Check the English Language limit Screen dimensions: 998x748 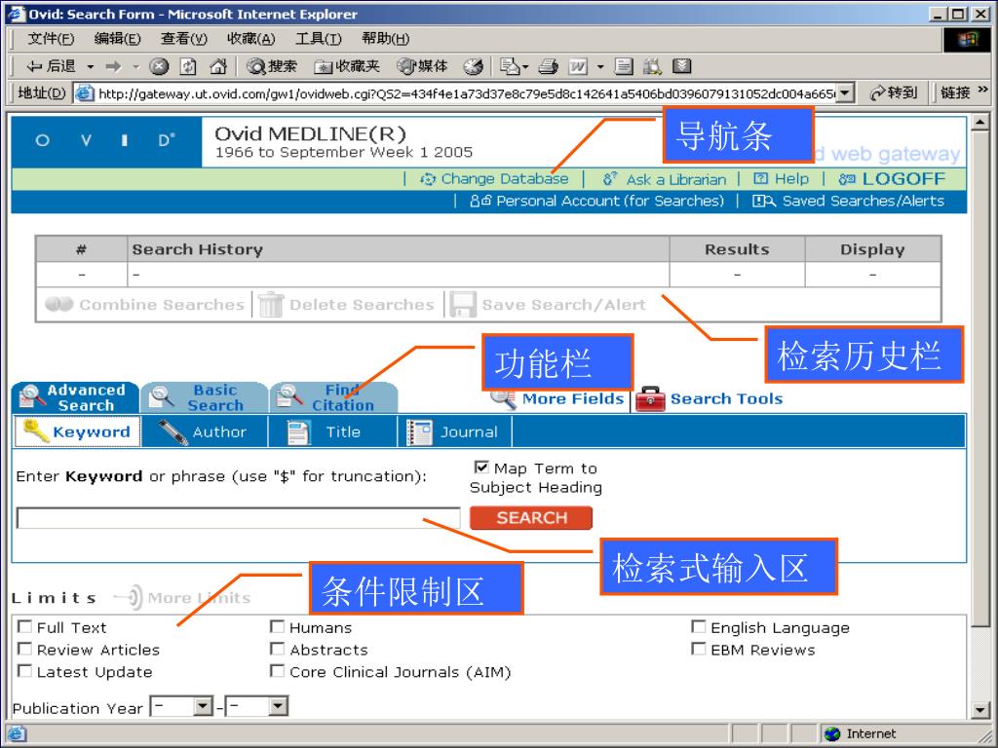coord(698,627)
